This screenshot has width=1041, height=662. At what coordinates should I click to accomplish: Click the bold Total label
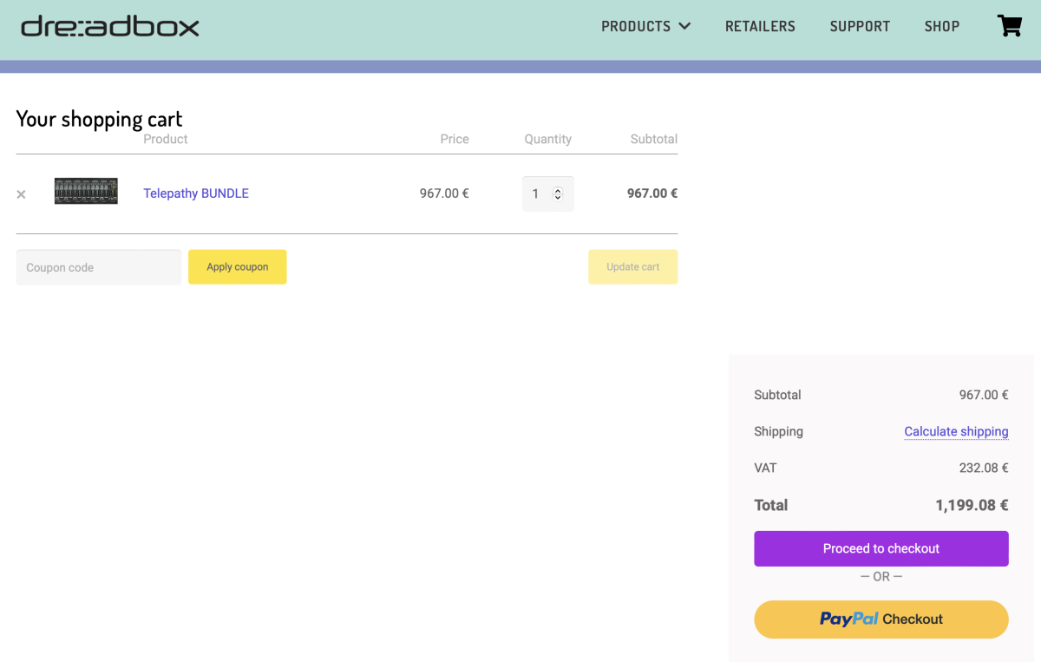click(x=771, y=505)
